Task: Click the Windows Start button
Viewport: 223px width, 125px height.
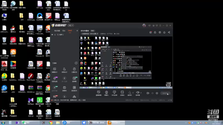Action: click(x=3, y=122)
